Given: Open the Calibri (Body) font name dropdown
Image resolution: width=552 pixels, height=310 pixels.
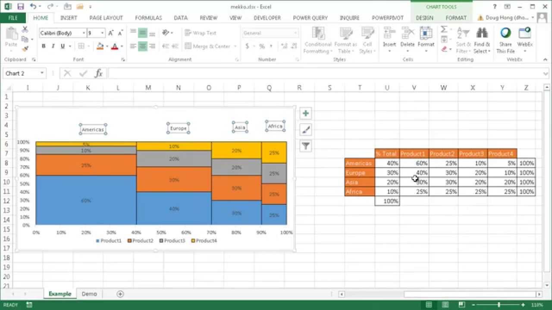Looking at the screenshot, I should click(x=84, y=33).
